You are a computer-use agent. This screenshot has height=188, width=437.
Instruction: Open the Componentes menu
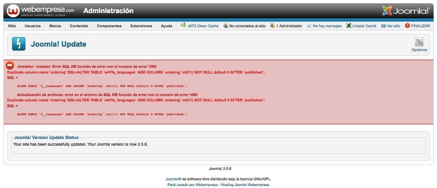[109, 26]
